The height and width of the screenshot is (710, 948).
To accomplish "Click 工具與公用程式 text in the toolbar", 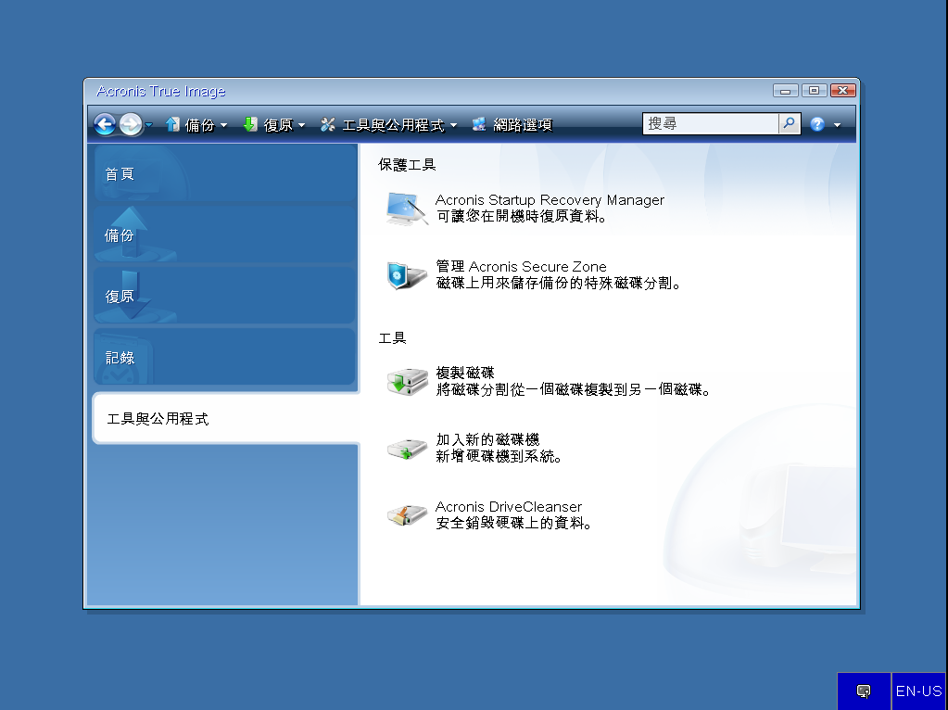I will coord(394,125).
